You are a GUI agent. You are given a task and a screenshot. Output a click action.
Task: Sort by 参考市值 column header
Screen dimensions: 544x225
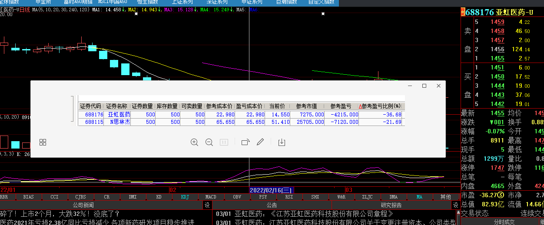[307, 106]
